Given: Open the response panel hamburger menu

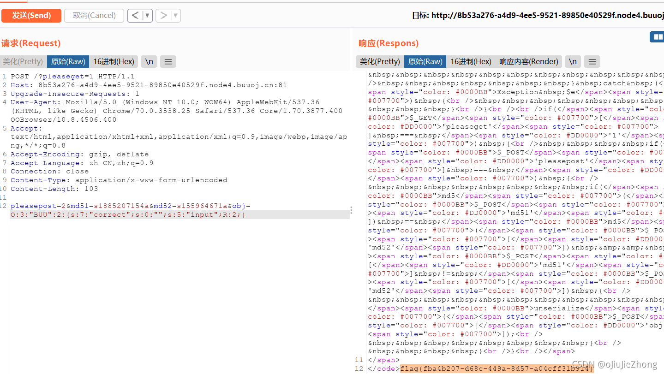Looking at the screenshot, I should (x=592, y=61).
